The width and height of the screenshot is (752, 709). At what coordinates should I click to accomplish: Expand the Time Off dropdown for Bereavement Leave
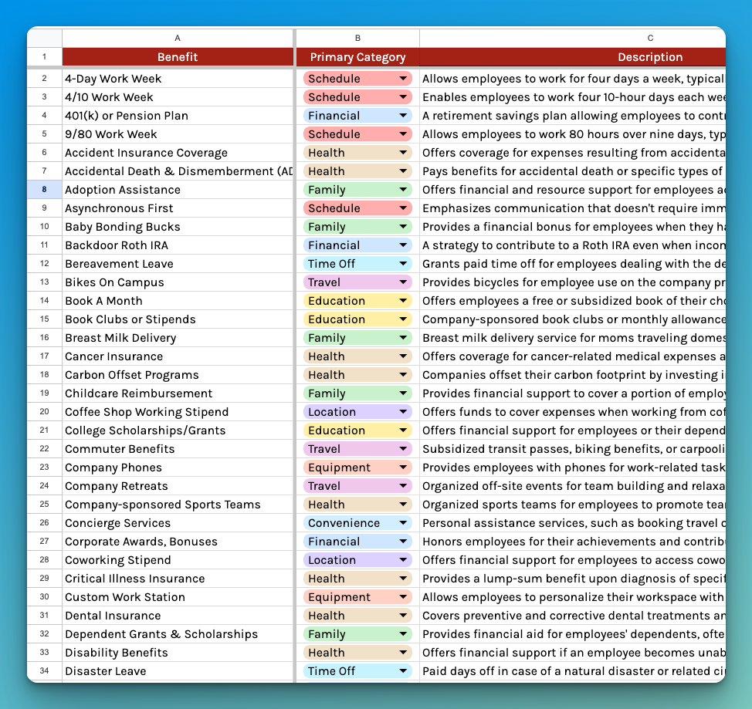(x=403, y=264)
